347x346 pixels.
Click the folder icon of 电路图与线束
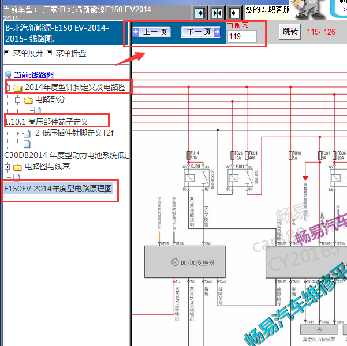17,167
